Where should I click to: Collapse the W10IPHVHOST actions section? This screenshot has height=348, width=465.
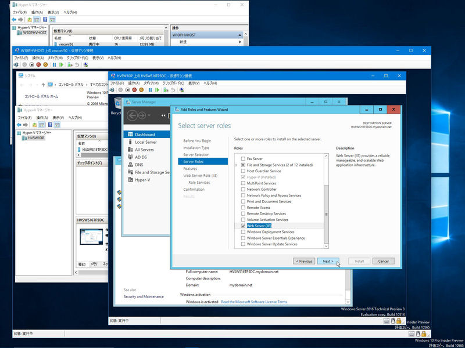point(240,35)
